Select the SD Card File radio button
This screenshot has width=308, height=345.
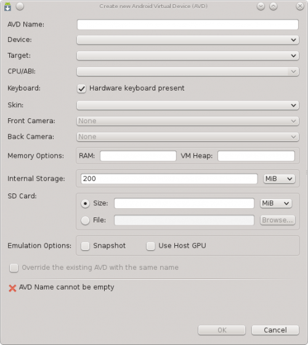[85, 221]
